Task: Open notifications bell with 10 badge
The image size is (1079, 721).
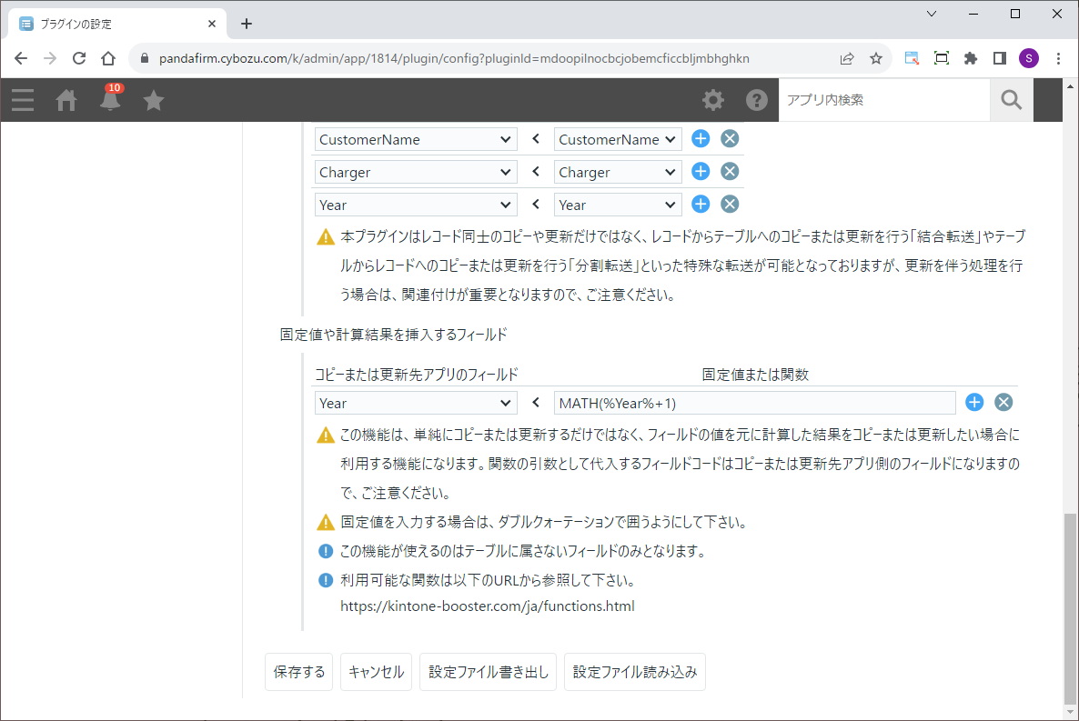Action: click(x=110, y=99)
